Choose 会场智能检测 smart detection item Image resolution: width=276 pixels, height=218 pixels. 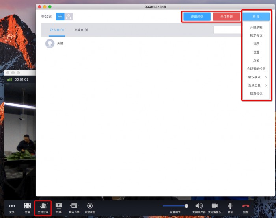(x=256, y=69)
